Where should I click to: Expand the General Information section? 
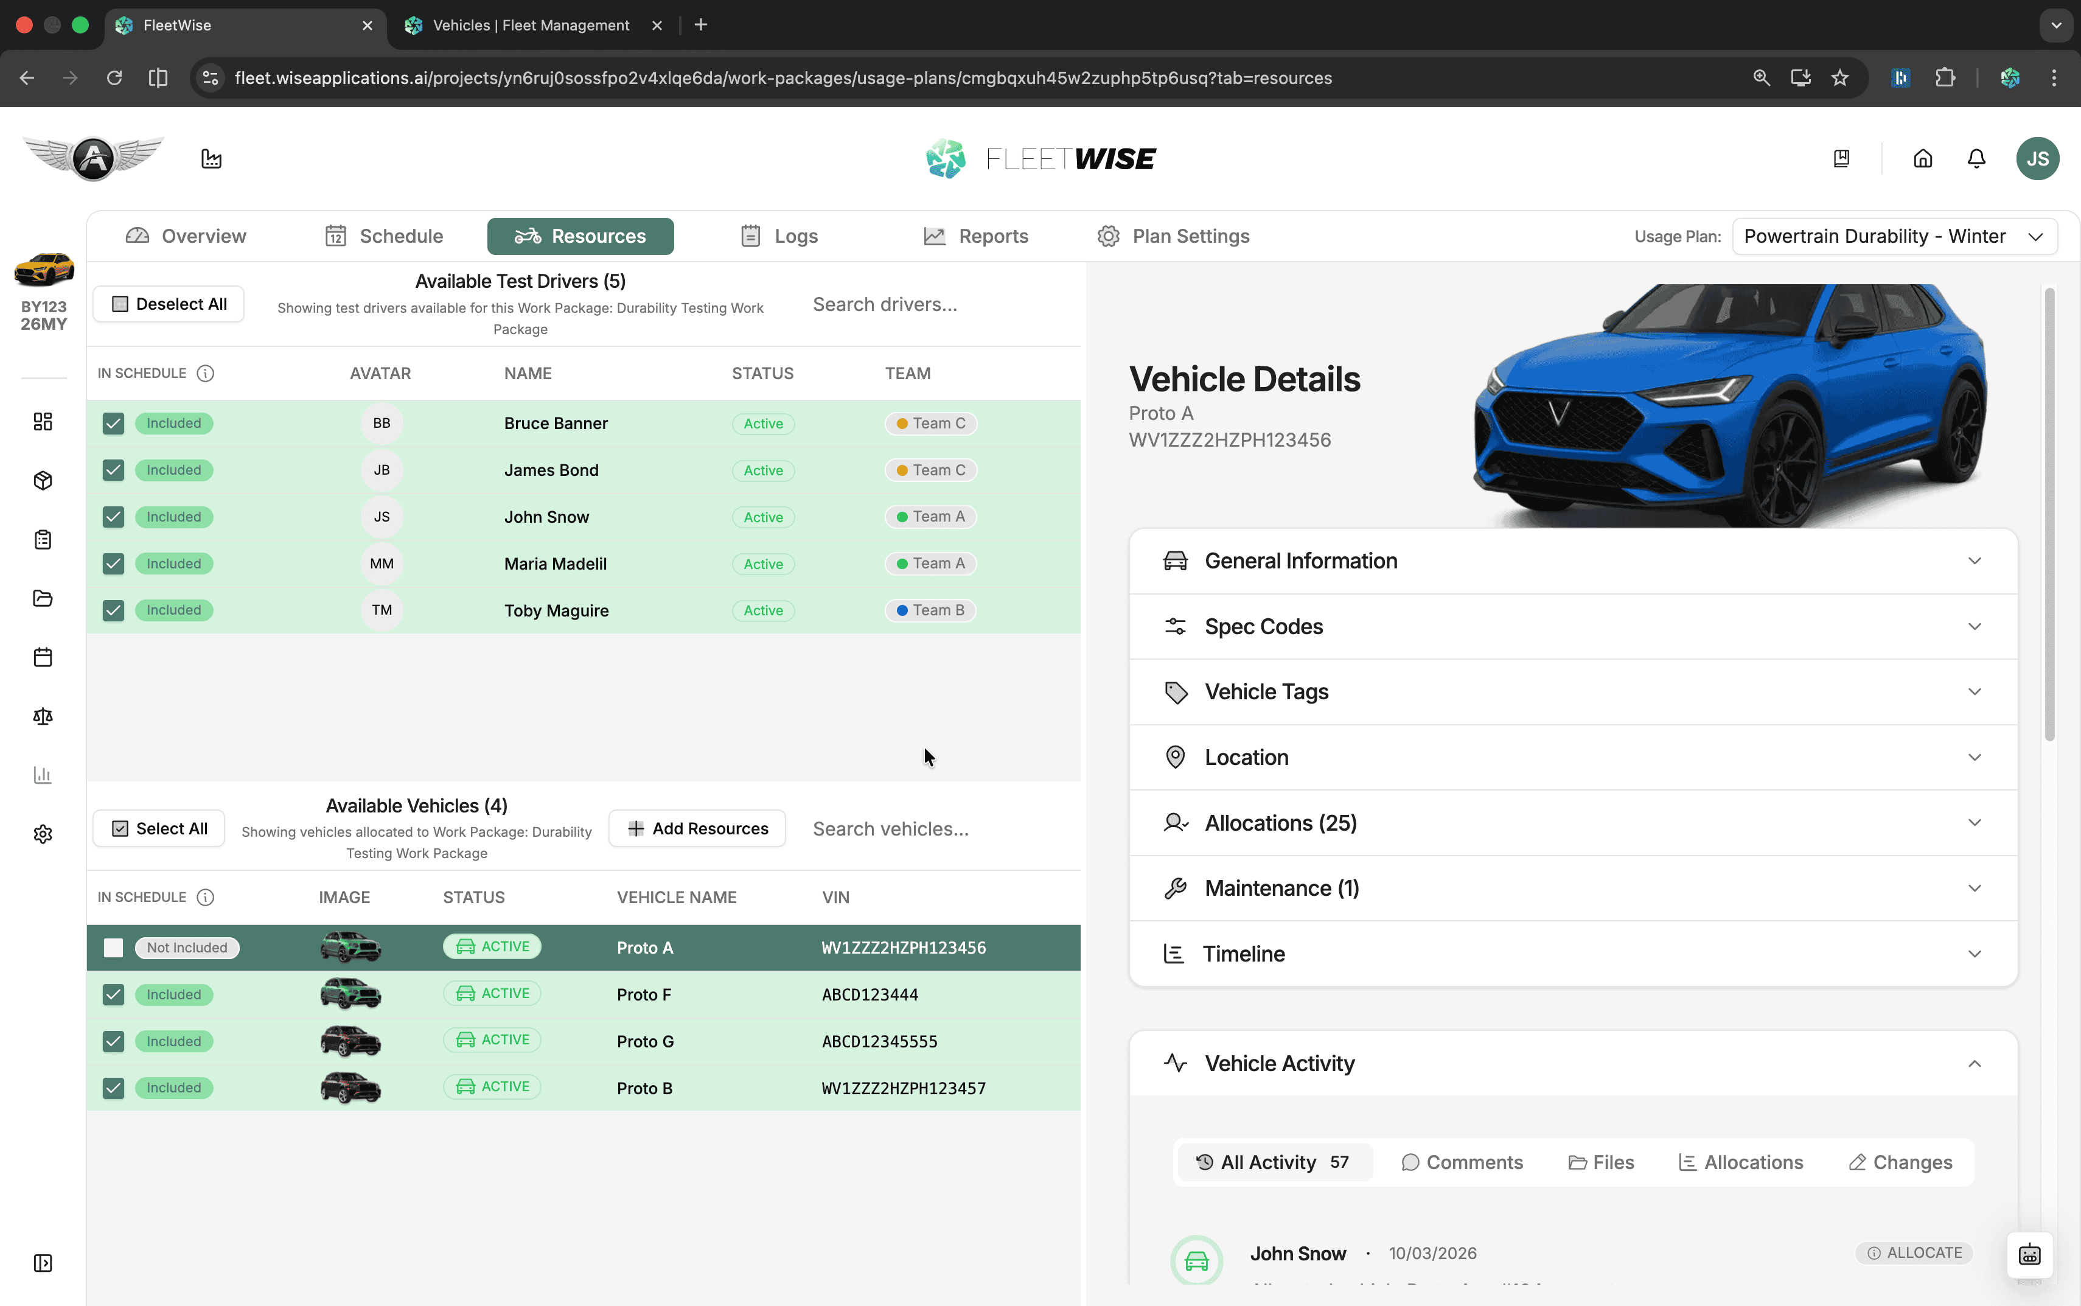(1574, 562)
